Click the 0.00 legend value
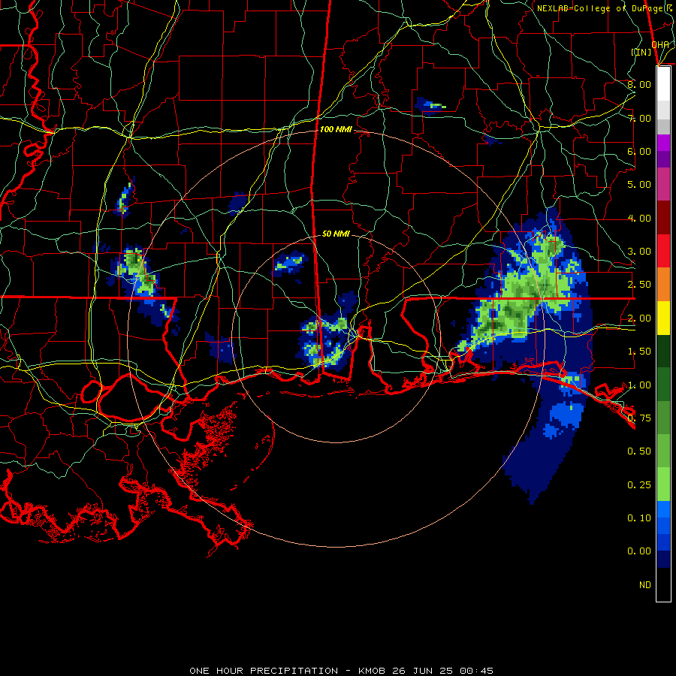This screenshot has height=676, width=676. pyautogui.click(x=639, y=551)
